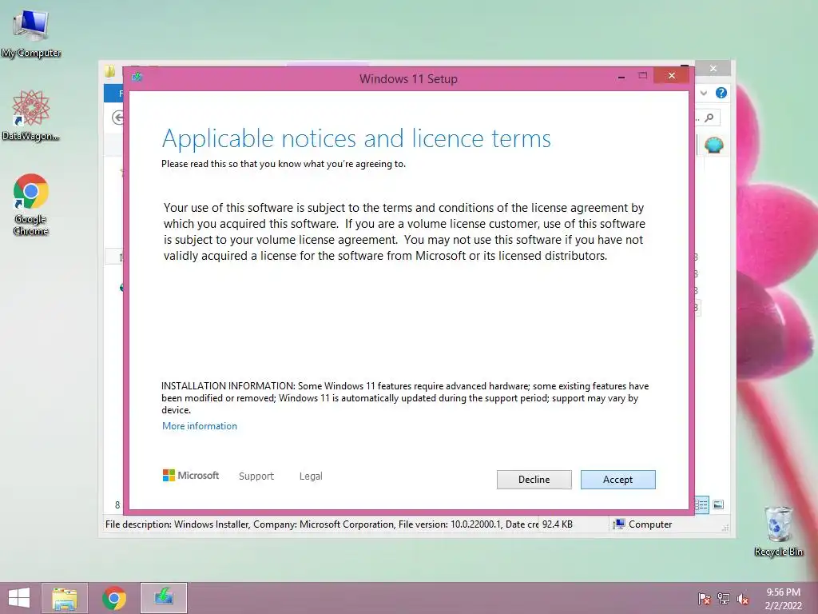The height and width of the screenshot is (614, 818).
Task: Open the muted volume tray icon
Action: 742,599
